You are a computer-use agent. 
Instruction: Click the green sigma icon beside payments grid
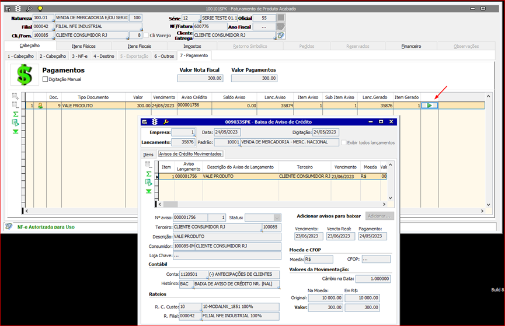coord(16,114)
